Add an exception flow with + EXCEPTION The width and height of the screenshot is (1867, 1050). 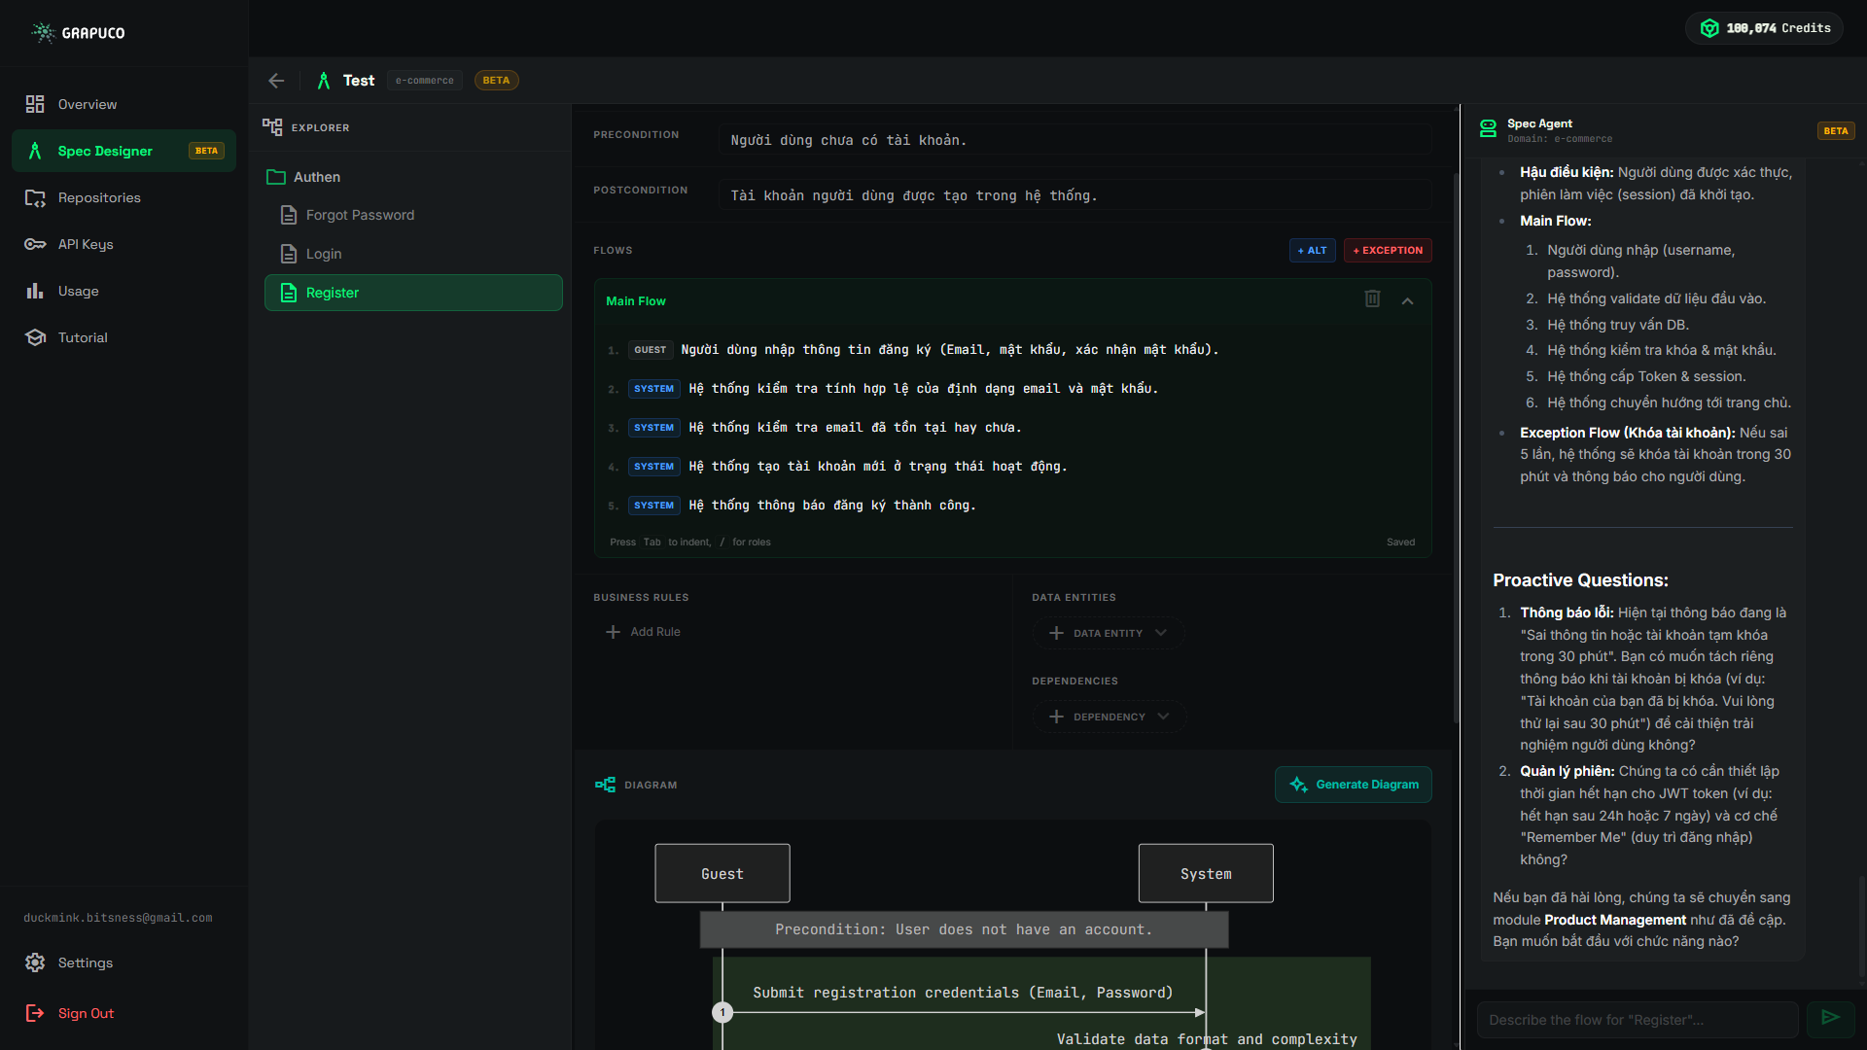[1388, 251]
